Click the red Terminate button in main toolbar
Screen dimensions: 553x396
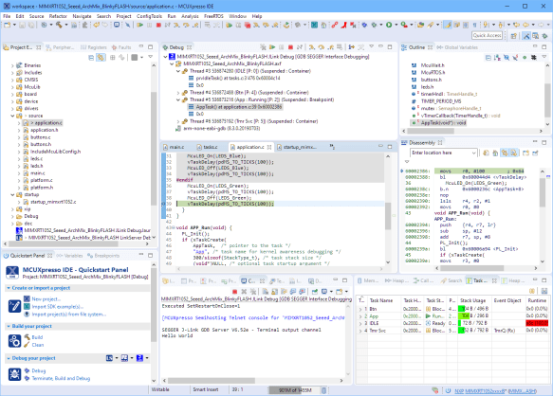click(x=158, y=25)
